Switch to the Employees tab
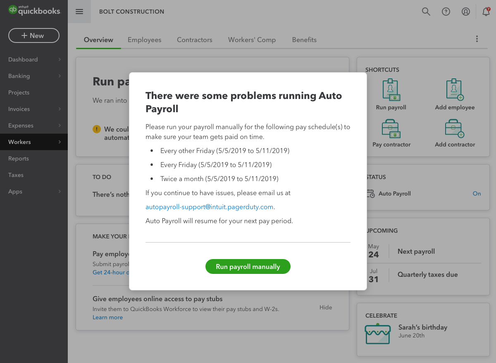This screenshot has height=363, width=496. coord(144,40)
